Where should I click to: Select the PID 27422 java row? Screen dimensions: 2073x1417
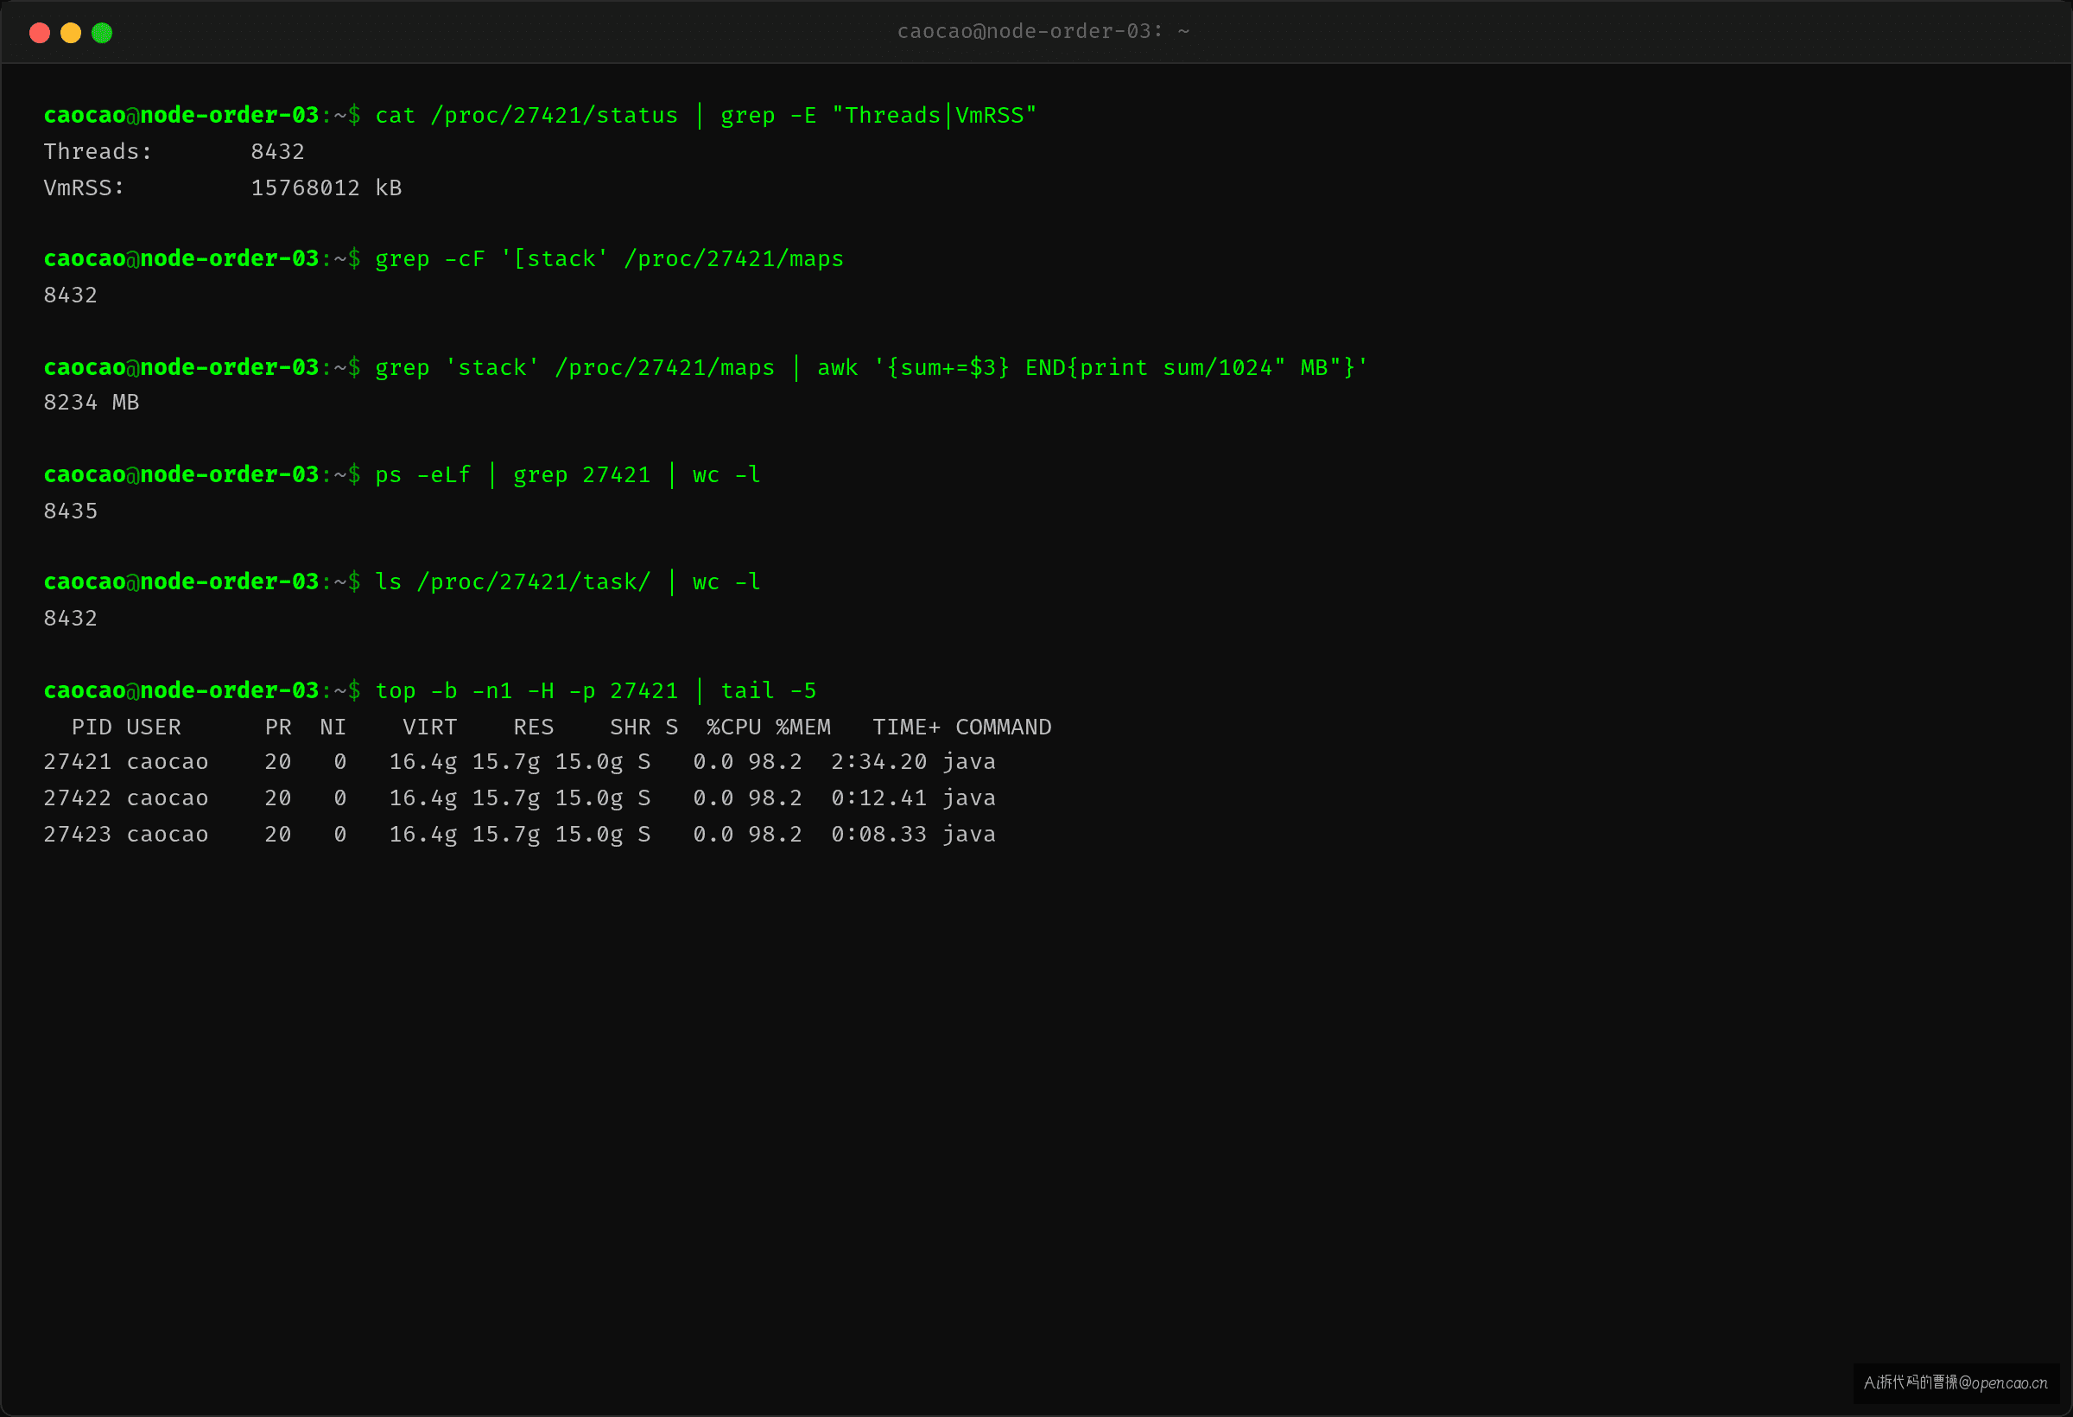coord(520,798)
